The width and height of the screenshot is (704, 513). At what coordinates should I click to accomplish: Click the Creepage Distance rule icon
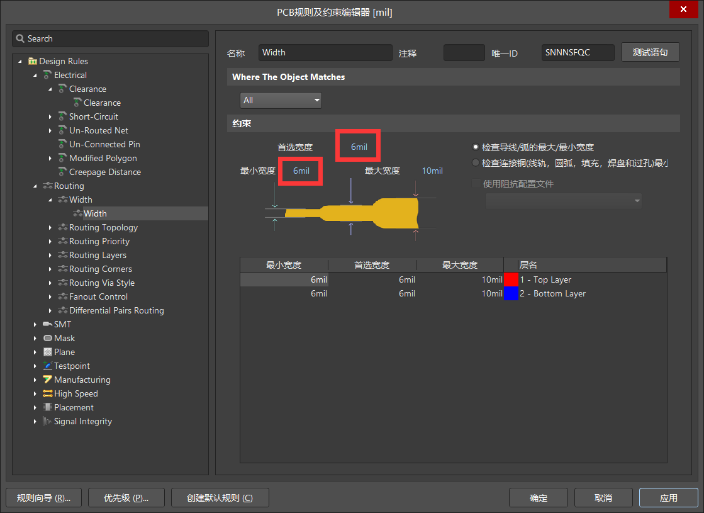click(x=62, y=172)
